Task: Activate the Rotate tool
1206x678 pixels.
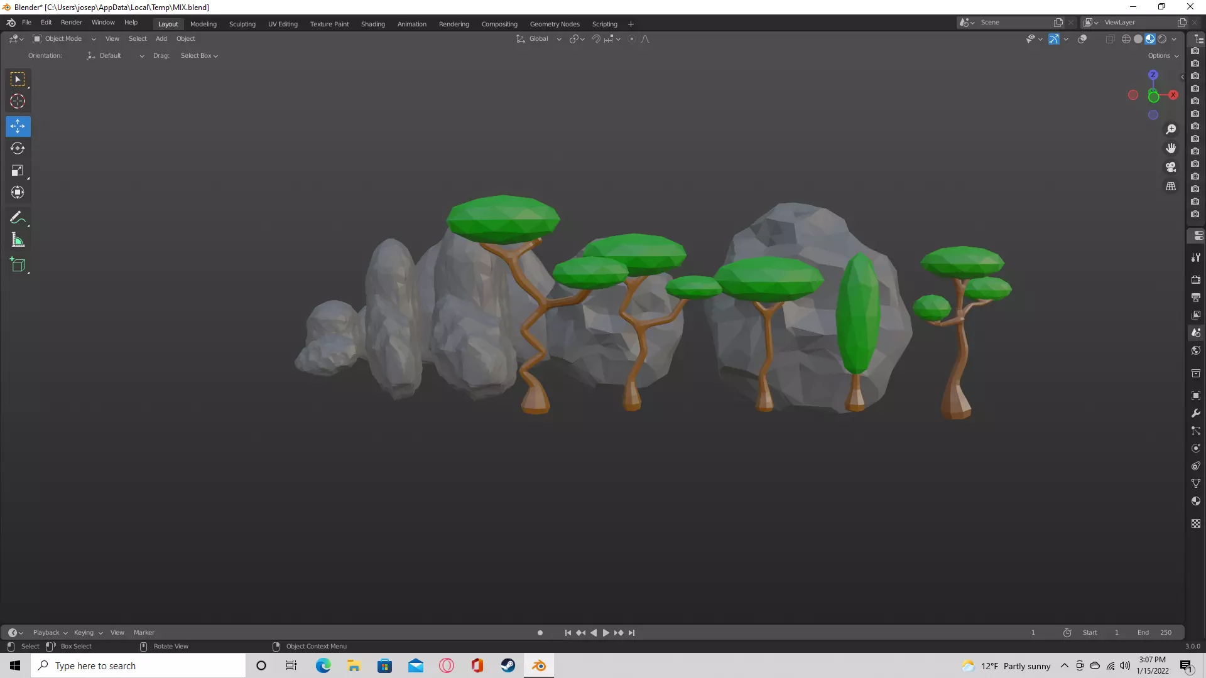Action: (18, 148)
